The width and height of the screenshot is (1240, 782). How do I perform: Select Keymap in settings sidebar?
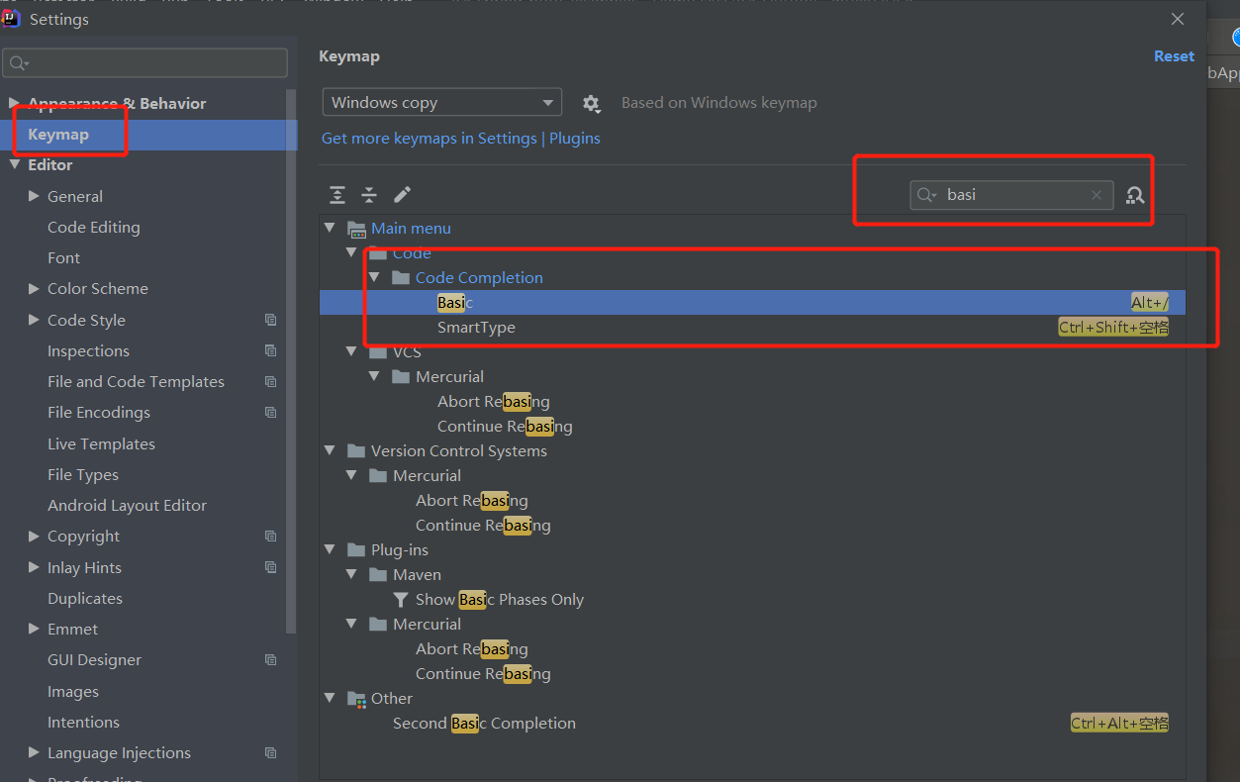(148, 135)
